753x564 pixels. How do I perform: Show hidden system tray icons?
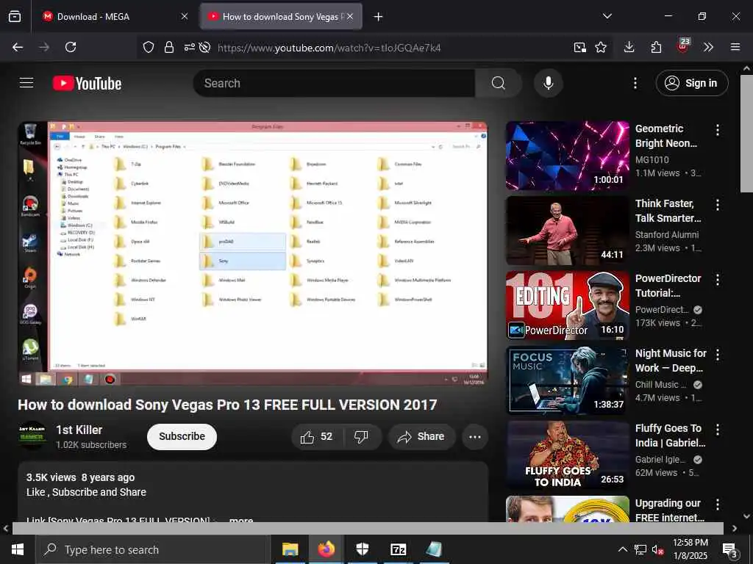[622, 549]
